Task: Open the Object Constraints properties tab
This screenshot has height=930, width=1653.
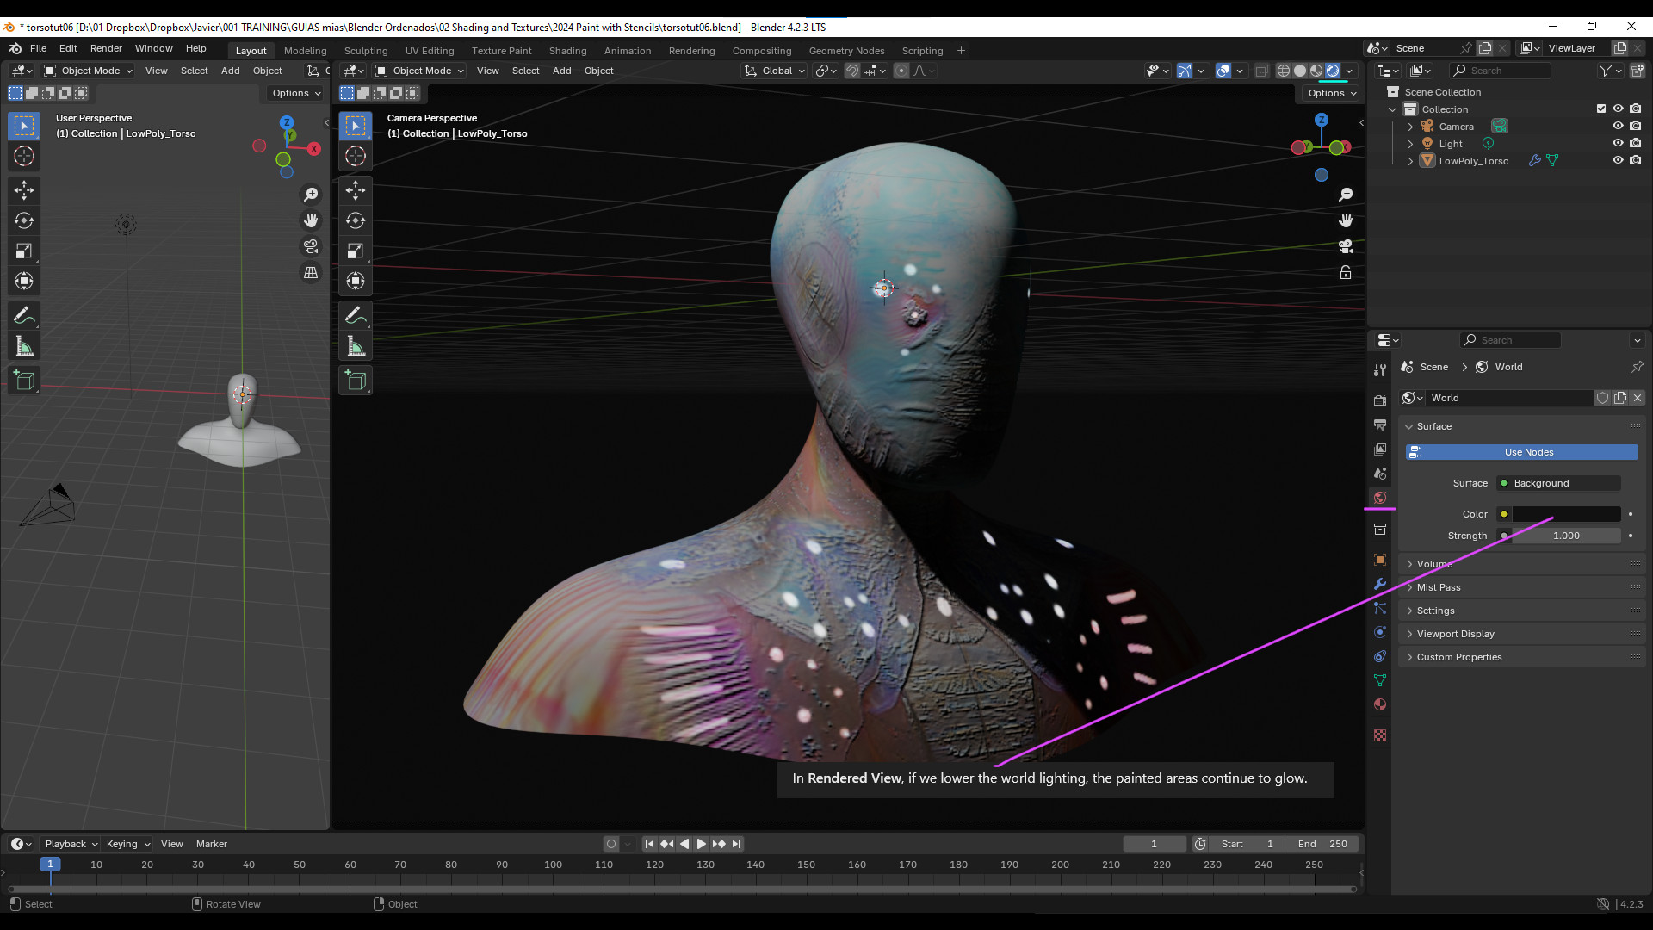Action: (x=1380, y=656)
